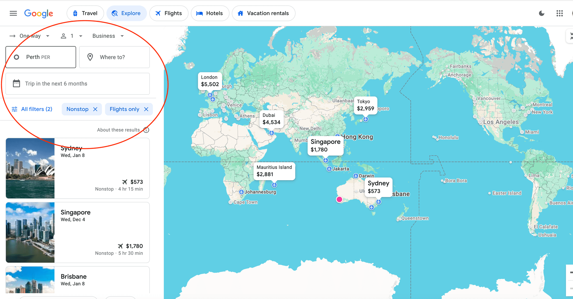Open the Trip in the next 6 months date picker
The image size is (573, 299).
coord(78,84)
